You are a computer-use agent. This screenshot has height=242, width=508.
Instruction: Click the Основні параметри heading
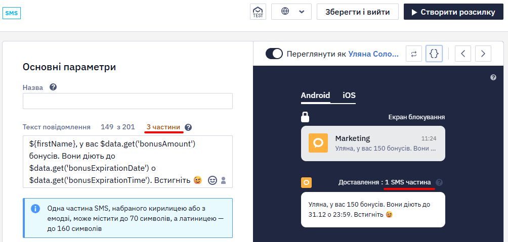(x=69, y=67)
